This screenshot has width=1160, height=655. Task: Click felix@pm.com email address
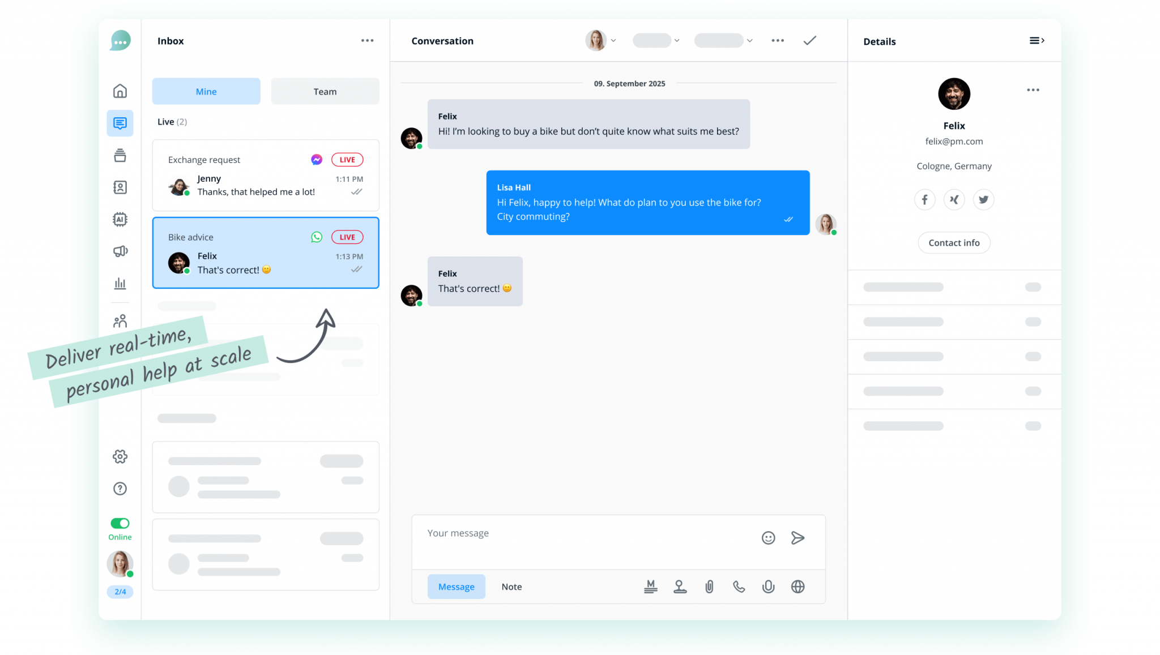point(954,142)
